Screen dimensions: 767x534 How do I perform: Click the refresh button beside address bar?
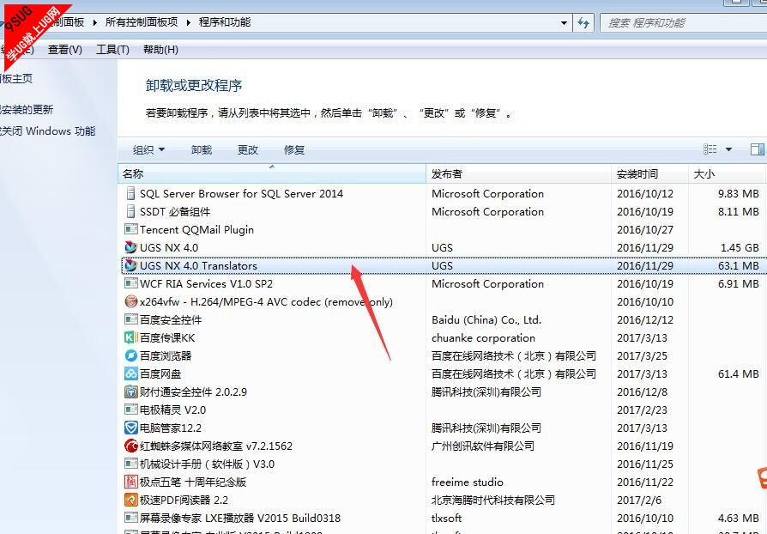click(x=583, y=22)
